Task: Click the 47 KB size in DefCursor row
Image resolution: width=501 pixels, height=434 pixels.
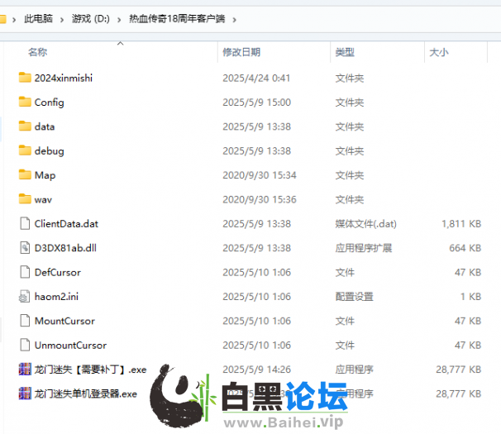Action: [x=468, y=272]
